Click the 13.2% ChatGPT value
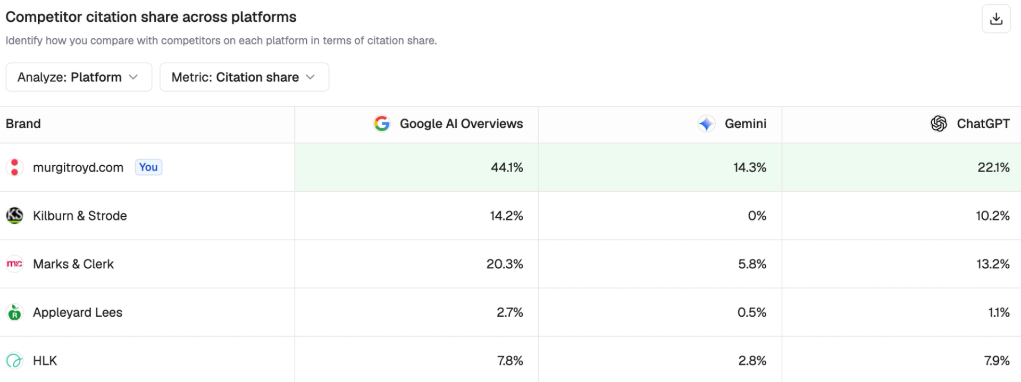 (x=993, y=264)
